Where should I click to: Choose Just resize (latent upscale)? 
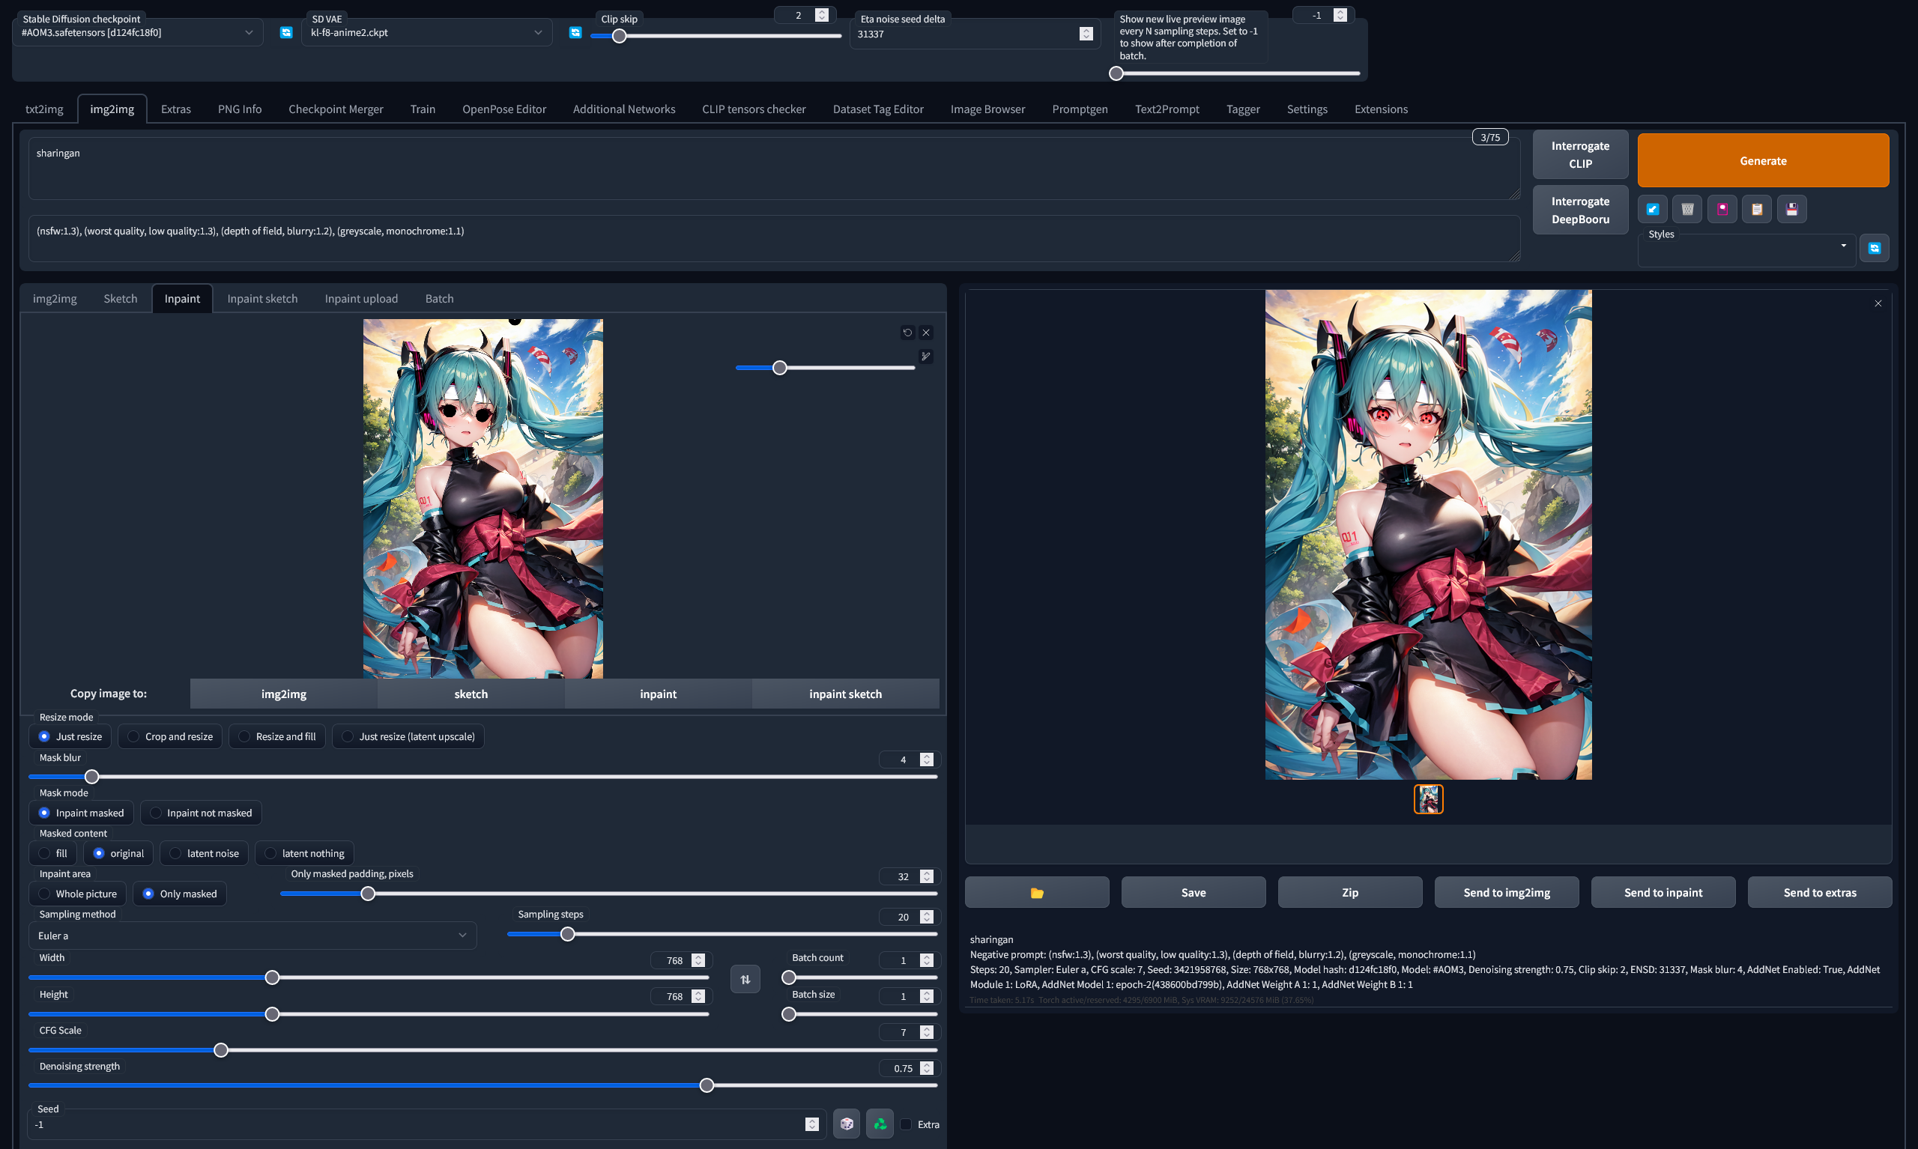(x=408, y=736)
